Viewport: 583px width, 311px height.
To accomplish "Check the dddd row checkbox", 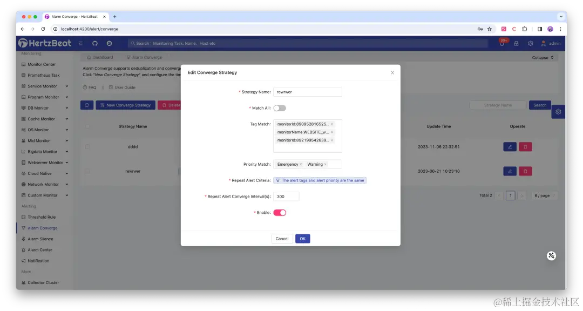I will pos(87,146).
